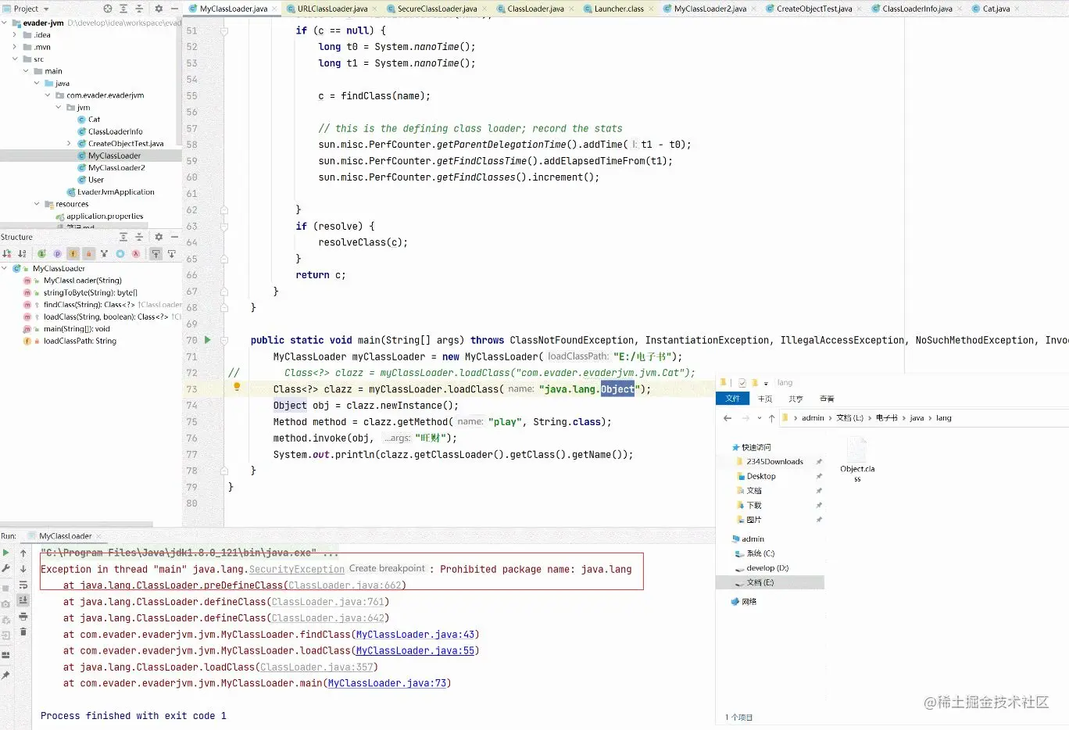Image resolution: width=1069 pixels, height=730 pixels.
Task: Click Project panel settings gear
Action: (159, 9)
